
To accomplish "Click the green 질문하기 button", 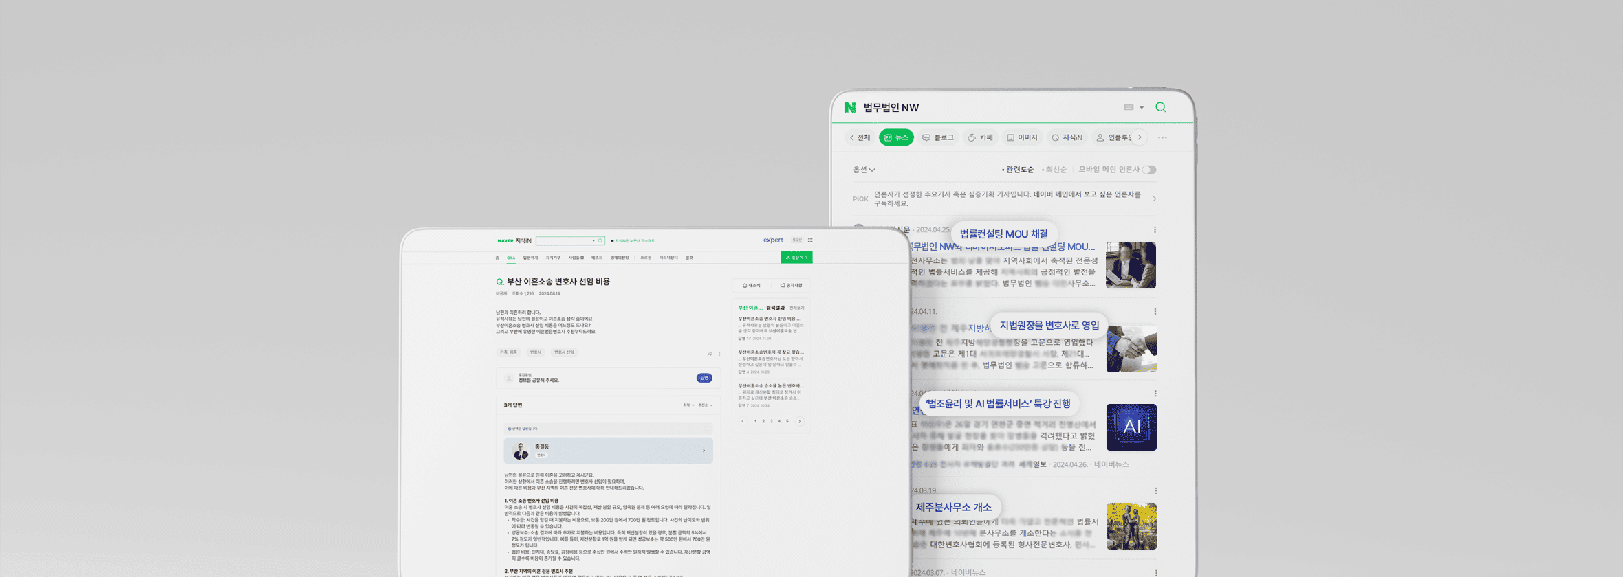I will 796,258.
